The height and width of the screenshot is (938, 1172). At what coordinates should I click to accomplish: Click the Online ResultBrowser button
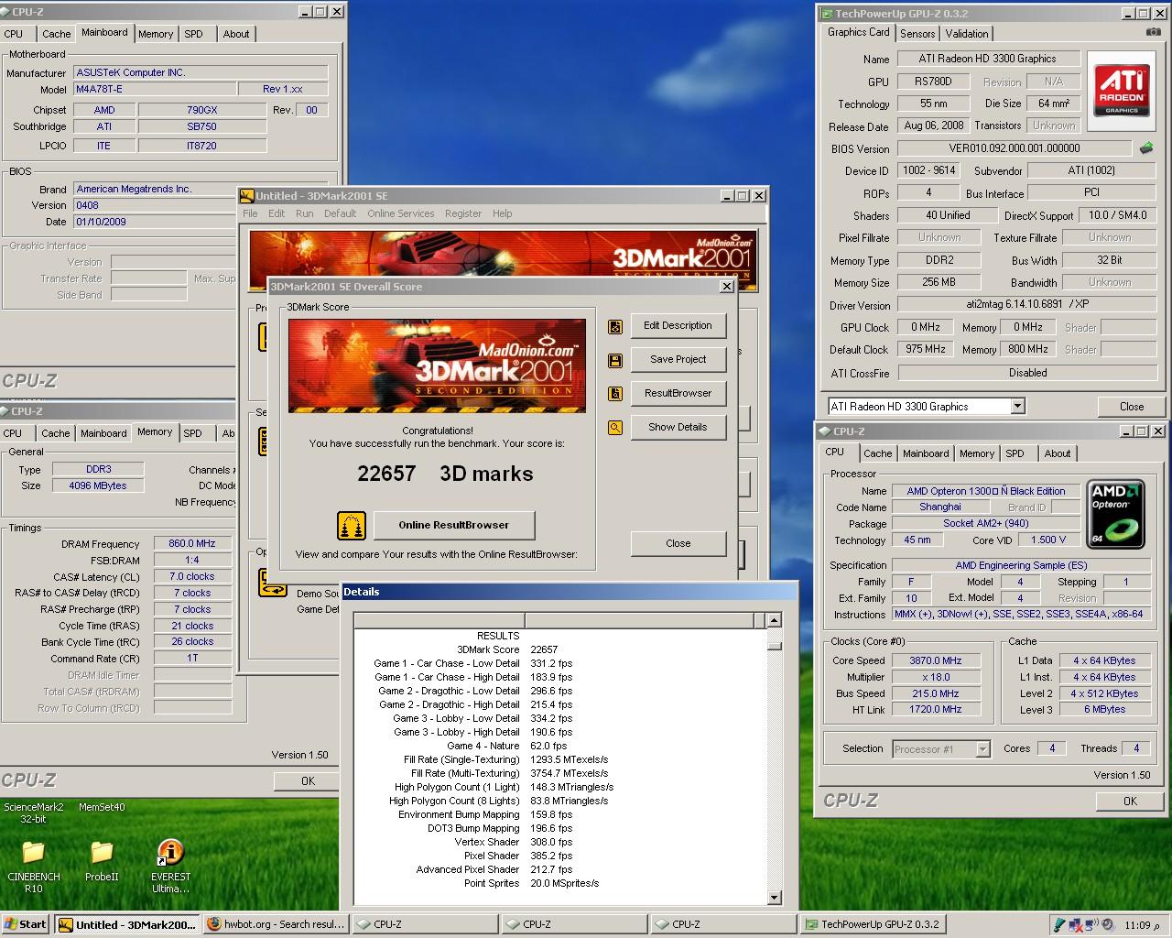pyautogui.click(x=453, y=525)
